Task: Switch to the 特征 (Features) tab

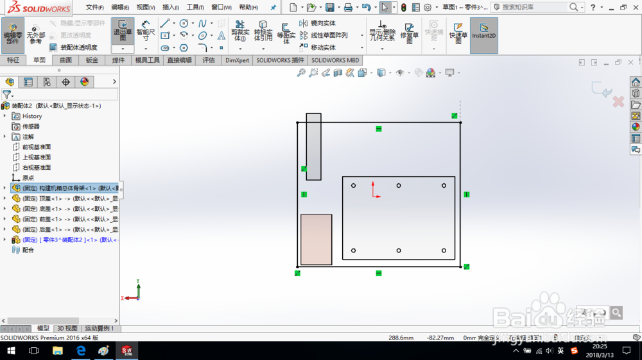Action: 13,60
